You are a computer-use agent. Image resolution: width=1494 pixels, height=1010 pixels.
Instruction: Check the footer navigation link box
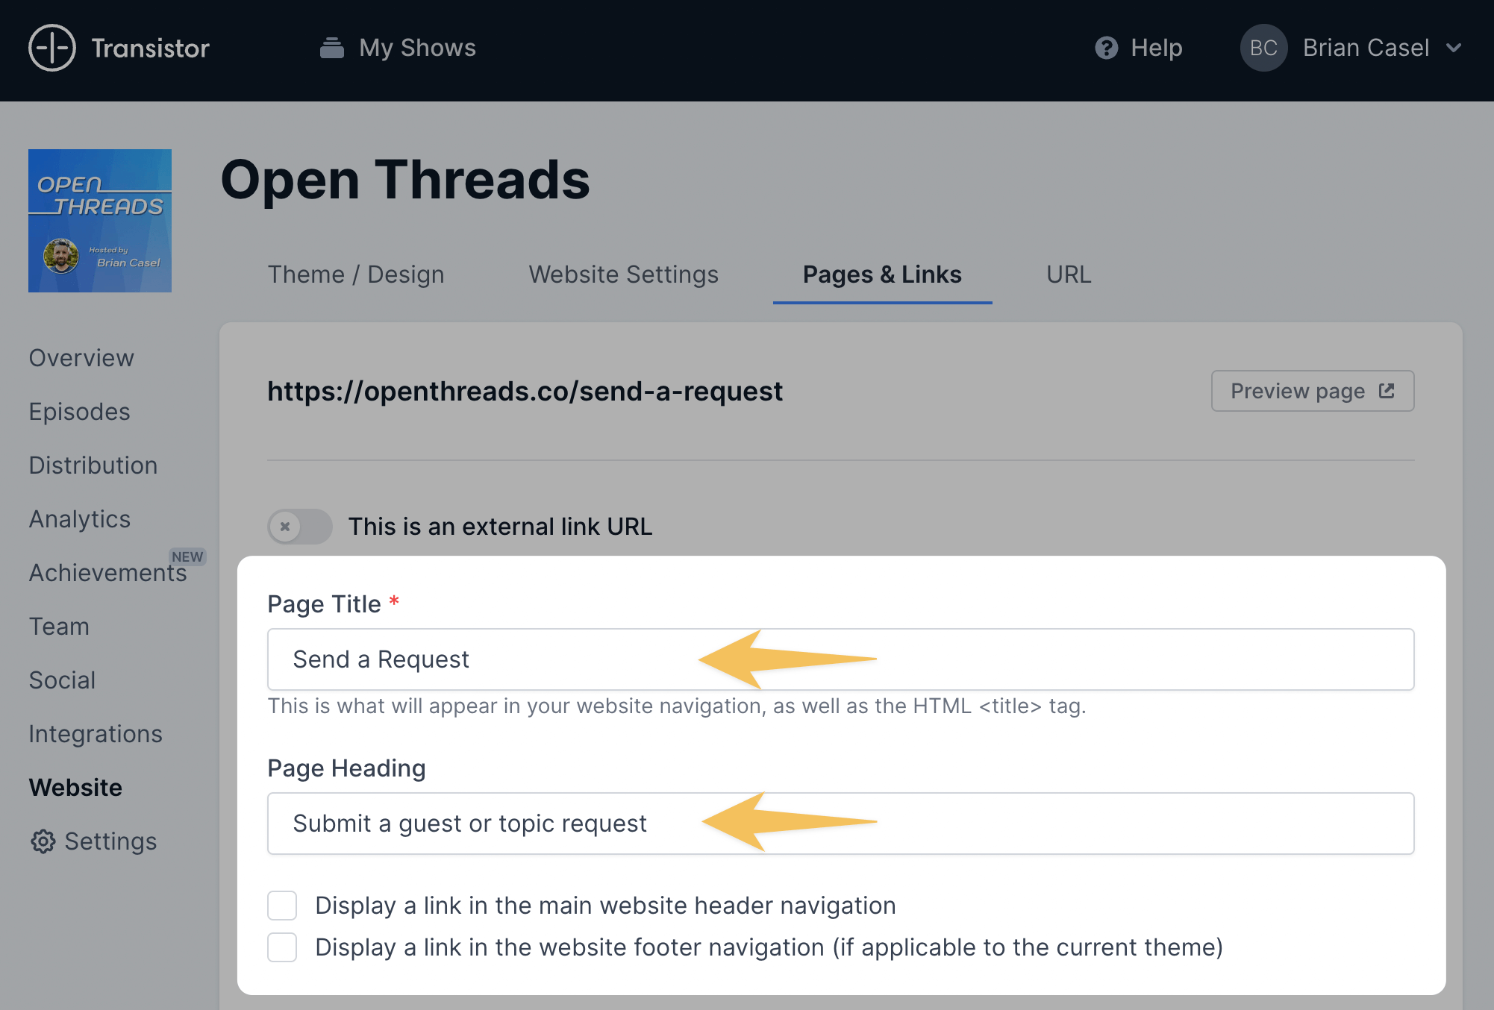pos(282,947)
